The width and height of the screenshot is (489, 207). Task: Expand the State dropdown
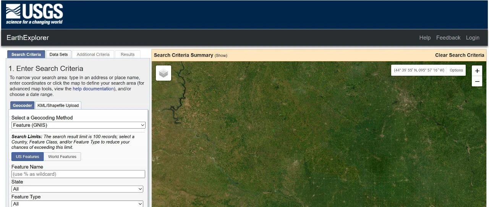(77, 189)
